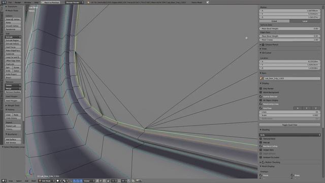
Task: Expand the Weight Tools panel
Action: pyautogui.click(x=6, y=105)
